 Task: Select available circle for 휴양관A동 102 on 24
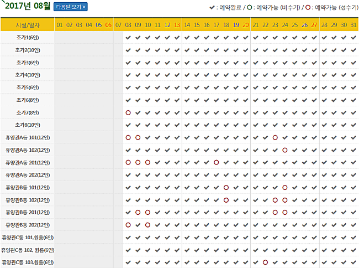point(285,150)
